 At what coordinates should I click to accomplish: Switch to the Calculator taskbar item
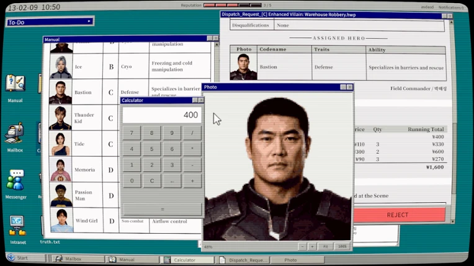(189, 260)
